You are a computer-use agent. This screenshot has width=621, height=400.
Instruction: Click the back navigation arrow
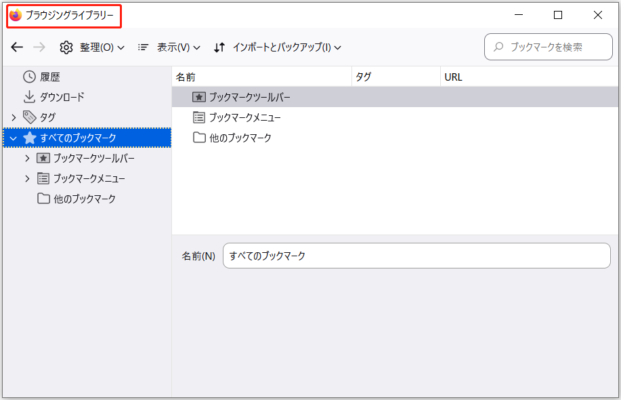click(x=17, y=47)
